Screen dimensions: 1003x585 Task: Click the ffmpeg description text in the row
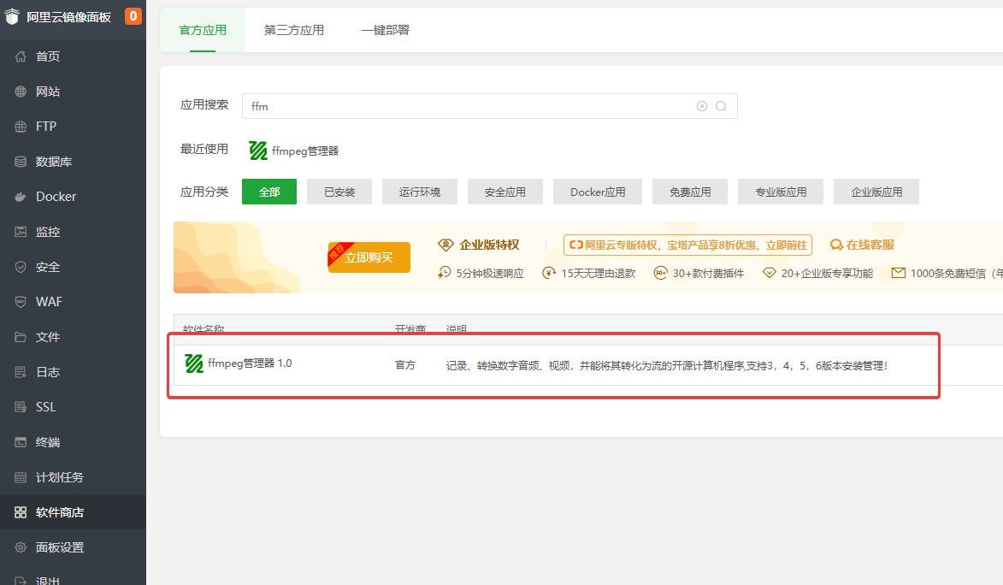tap(667, 365)
